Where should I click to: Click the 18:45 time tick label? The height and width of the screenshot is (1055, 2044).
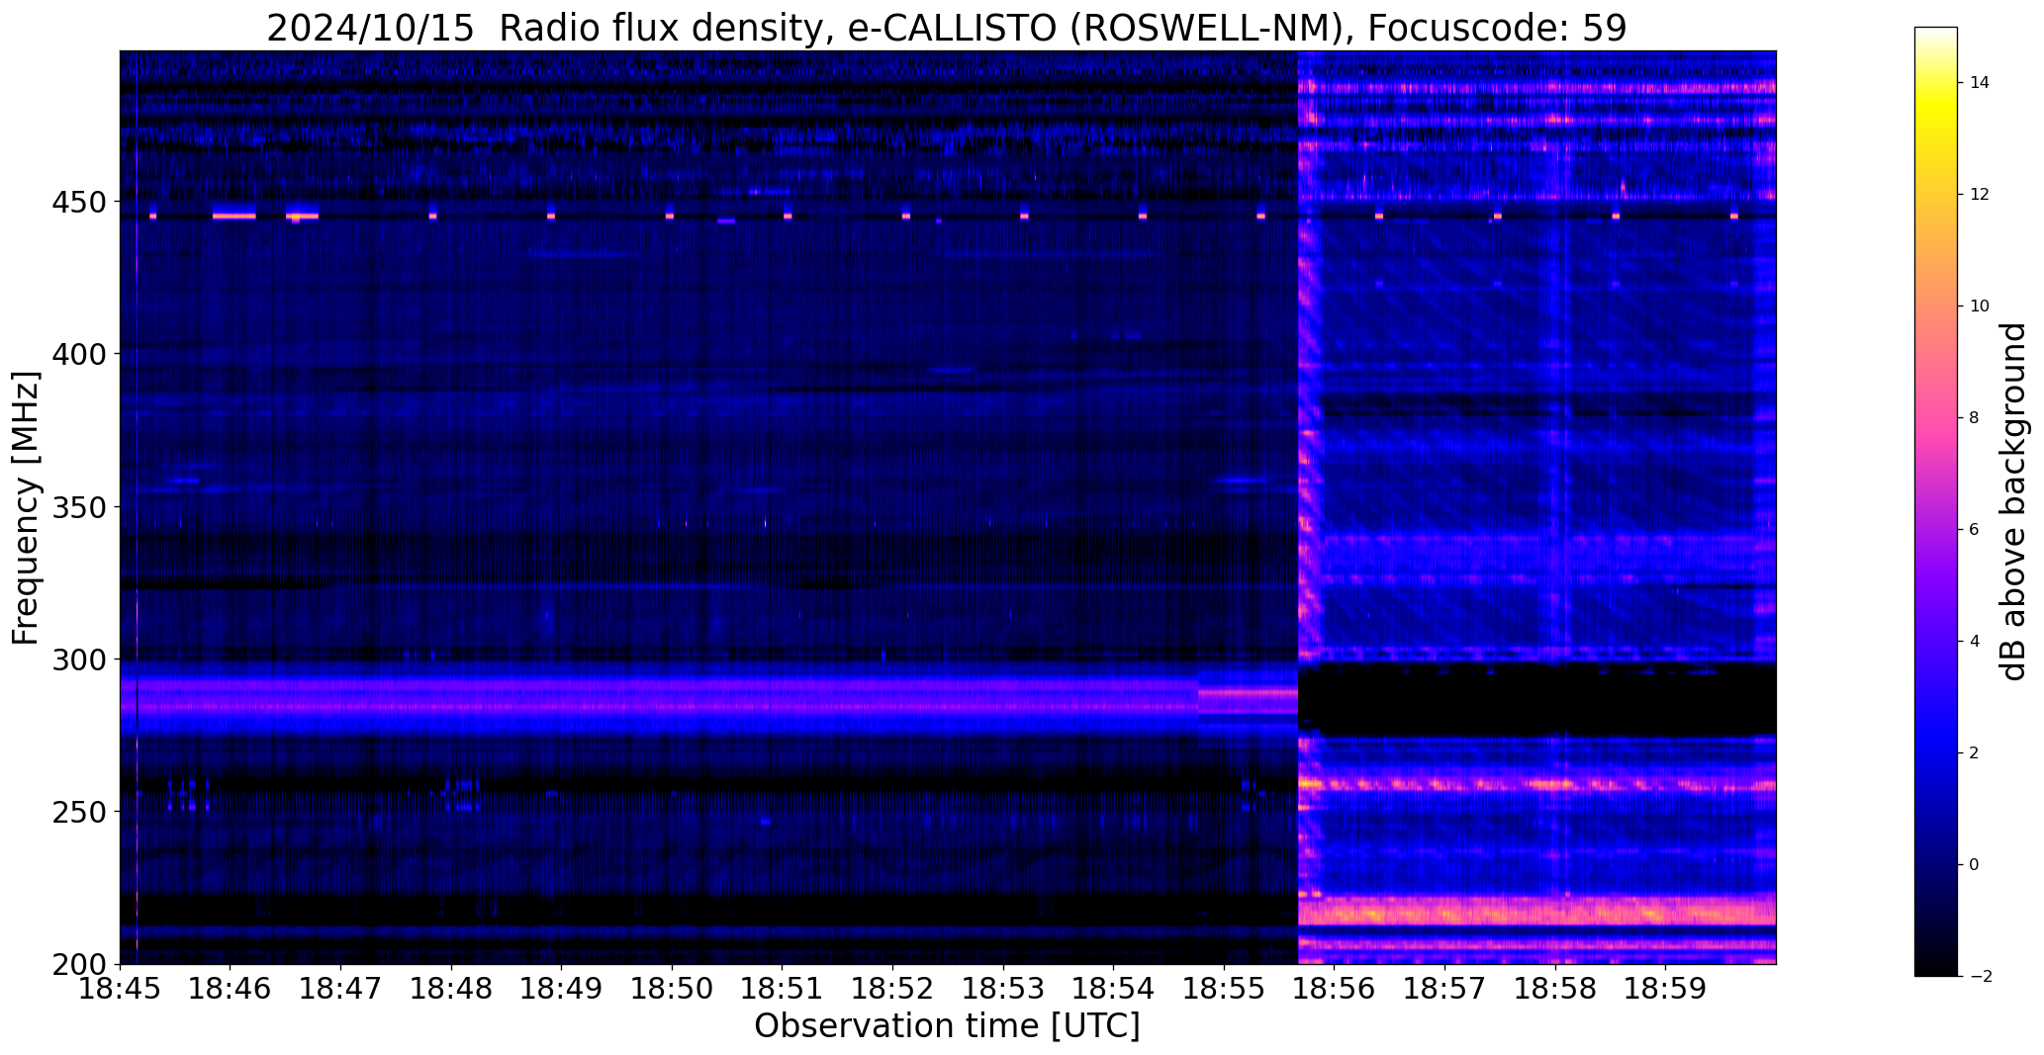point(121,989)
